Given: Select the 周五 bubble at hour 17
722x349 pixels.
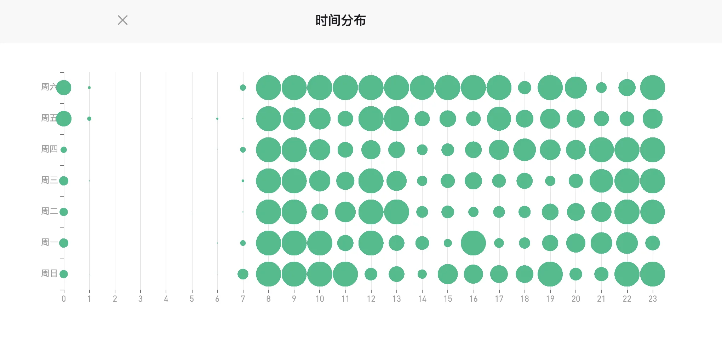Looking at the screenshot, I should pos(499,119).
